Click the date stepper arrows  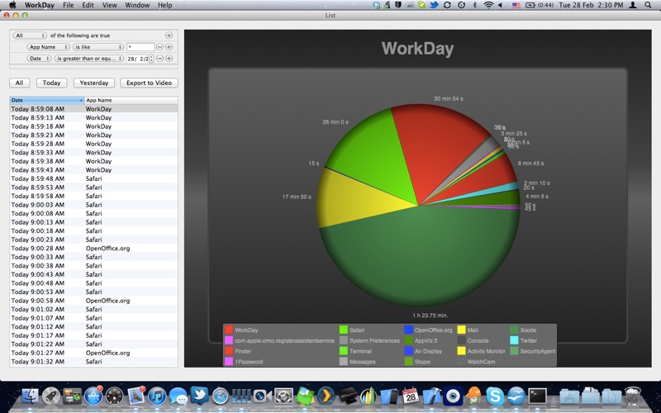(151, 59)
